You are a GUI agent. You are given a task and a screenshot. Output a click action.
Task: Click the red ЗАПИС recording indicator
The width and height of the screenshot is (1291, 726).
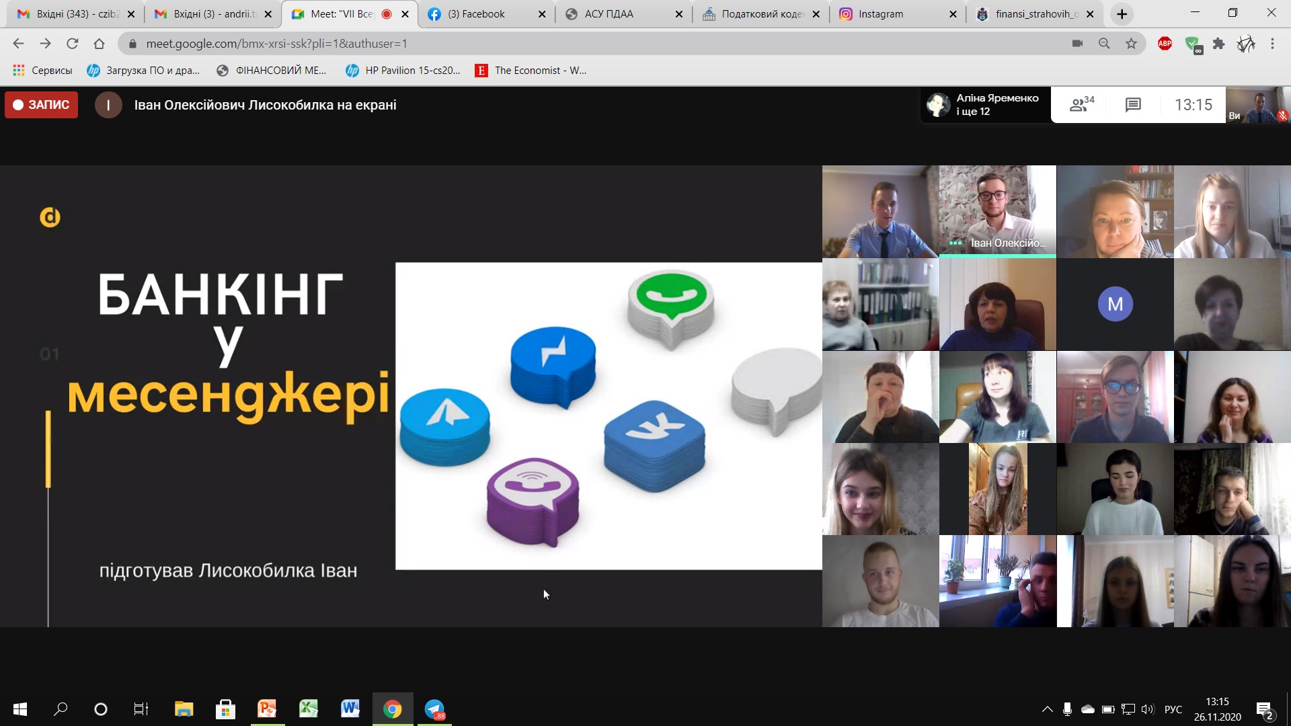[x=42, y=105]
